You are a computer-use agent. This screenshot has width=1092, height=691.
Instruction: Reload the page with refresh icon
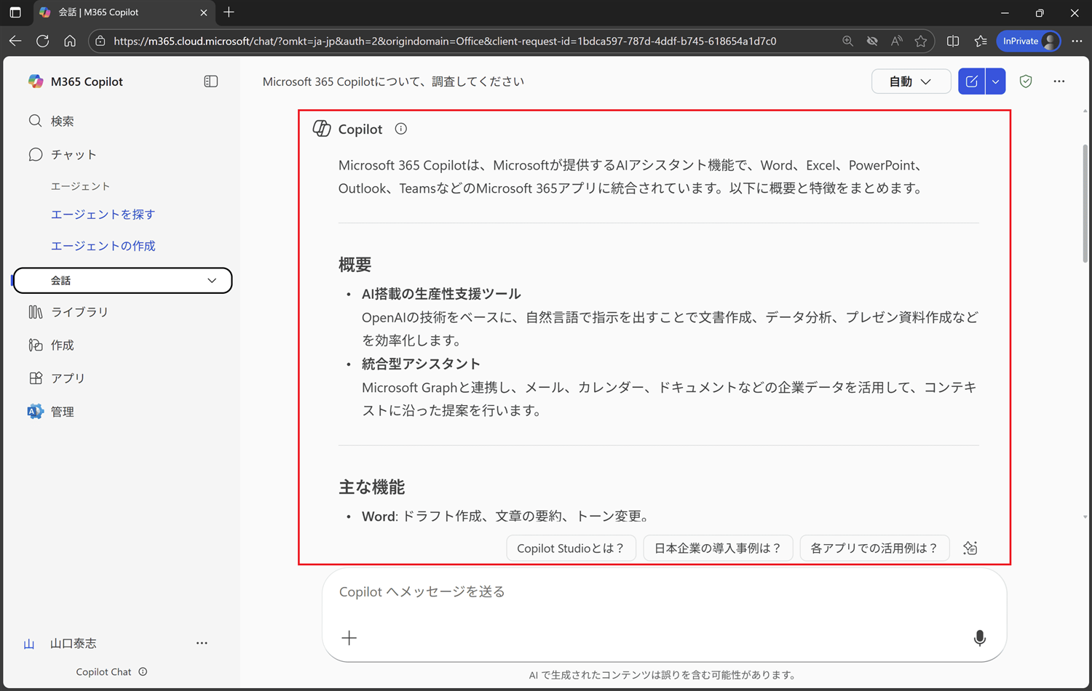(43, 41)
